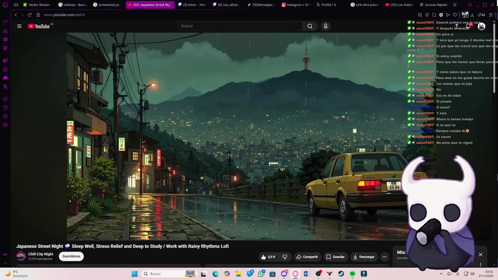Screen dimensions: 498x280
Task: Switch to the (3) vaz_oficia Twitch tab
Action: coord(227,5)
